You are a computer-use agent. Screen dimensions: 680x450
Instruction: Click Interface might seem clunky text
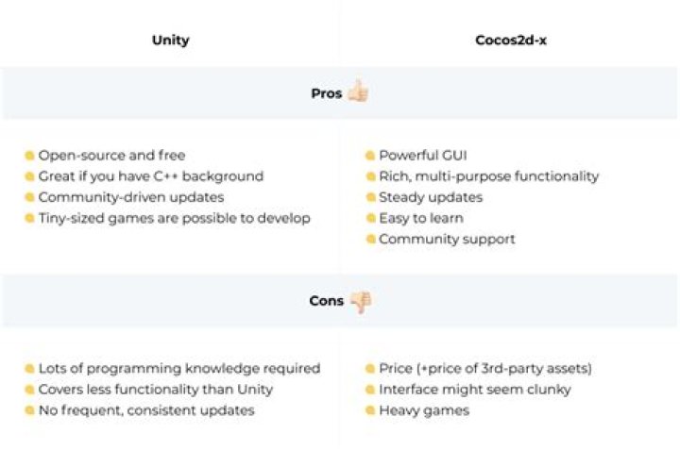474,390
